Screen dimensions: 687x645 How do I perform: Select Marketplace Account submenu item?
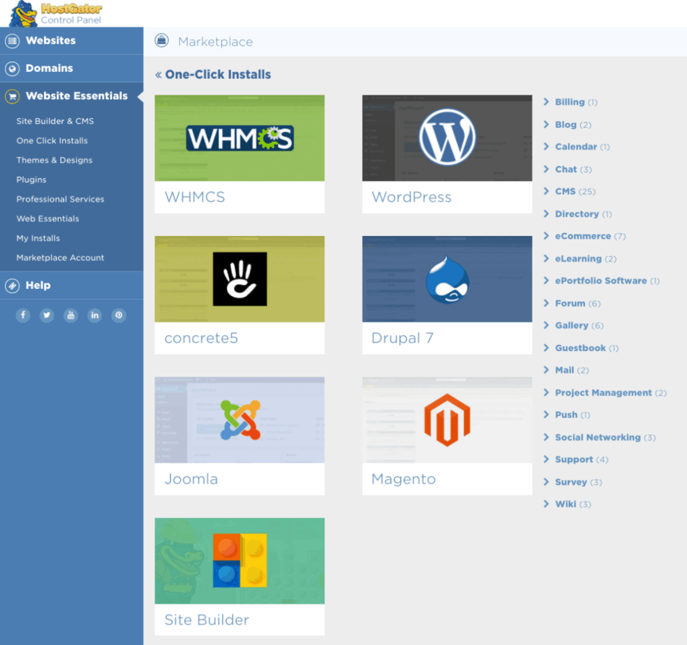pyautogui.click(x=60, y=258)
